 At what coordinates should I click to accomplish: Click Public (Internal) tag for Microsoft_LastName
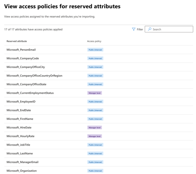pos(95,153)
